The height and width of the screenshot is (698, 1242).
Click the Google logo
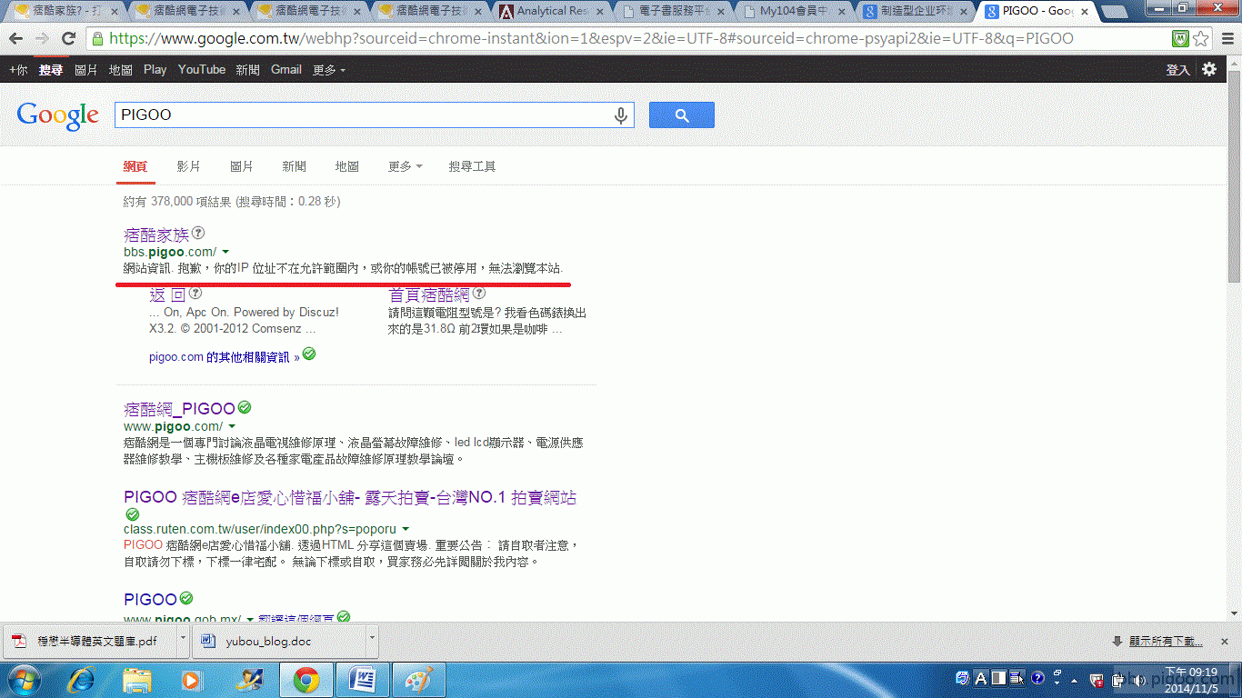[57, 115]
